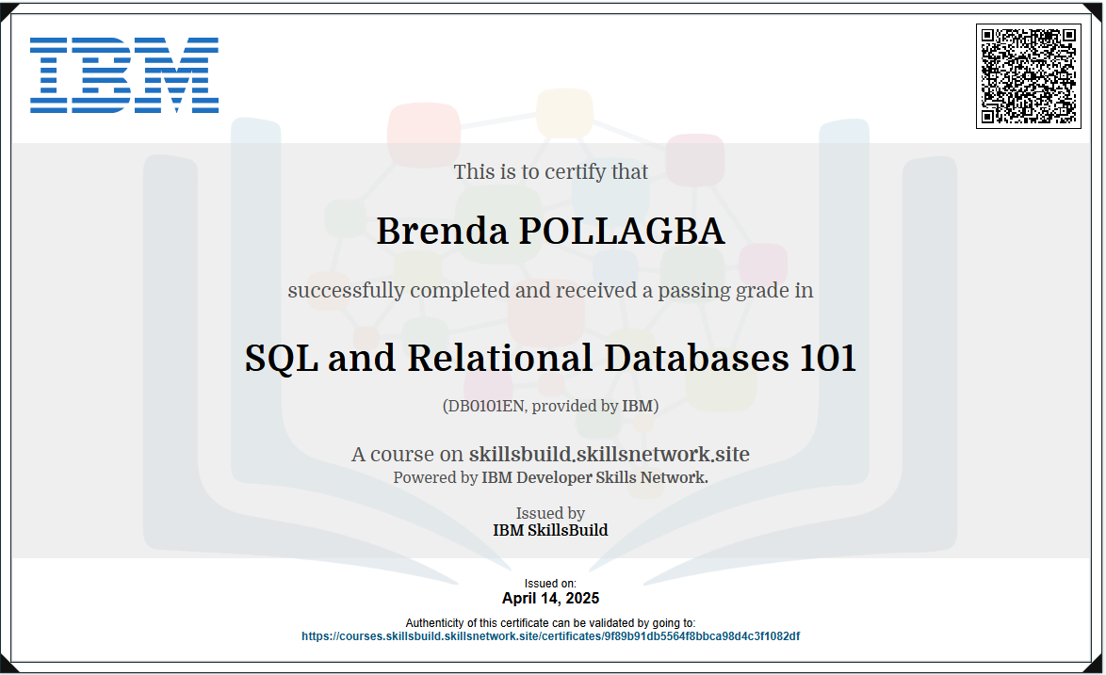Open the certificate validation URL link
The image size is (1106, 675).
pos(550,636)
